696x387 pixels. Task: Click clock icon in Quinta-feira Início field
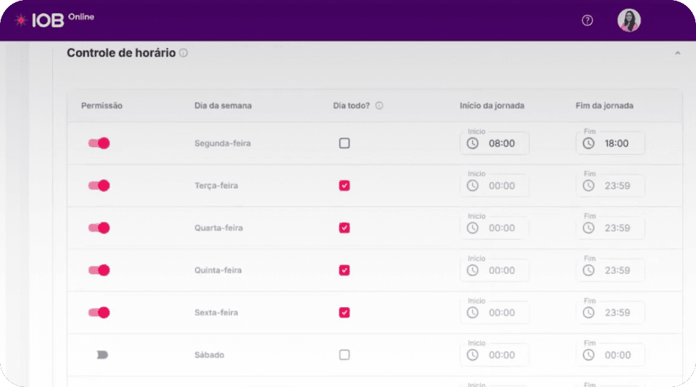(473, 270)
